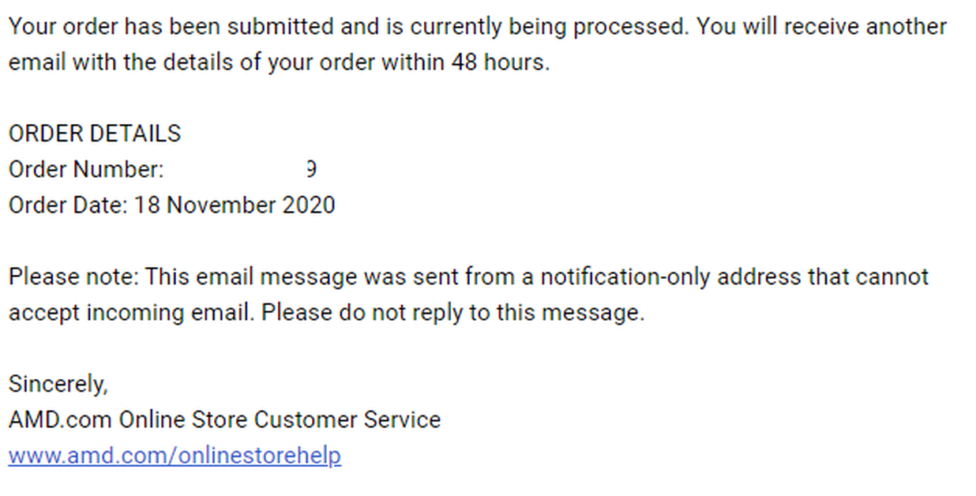The image size is (976, 496).
Task: Click the "Sincerely," closing text
Action: point(58,384)
